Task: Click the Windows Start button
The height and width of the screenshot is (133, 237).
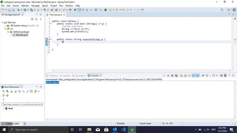Action: click(4, 130)
